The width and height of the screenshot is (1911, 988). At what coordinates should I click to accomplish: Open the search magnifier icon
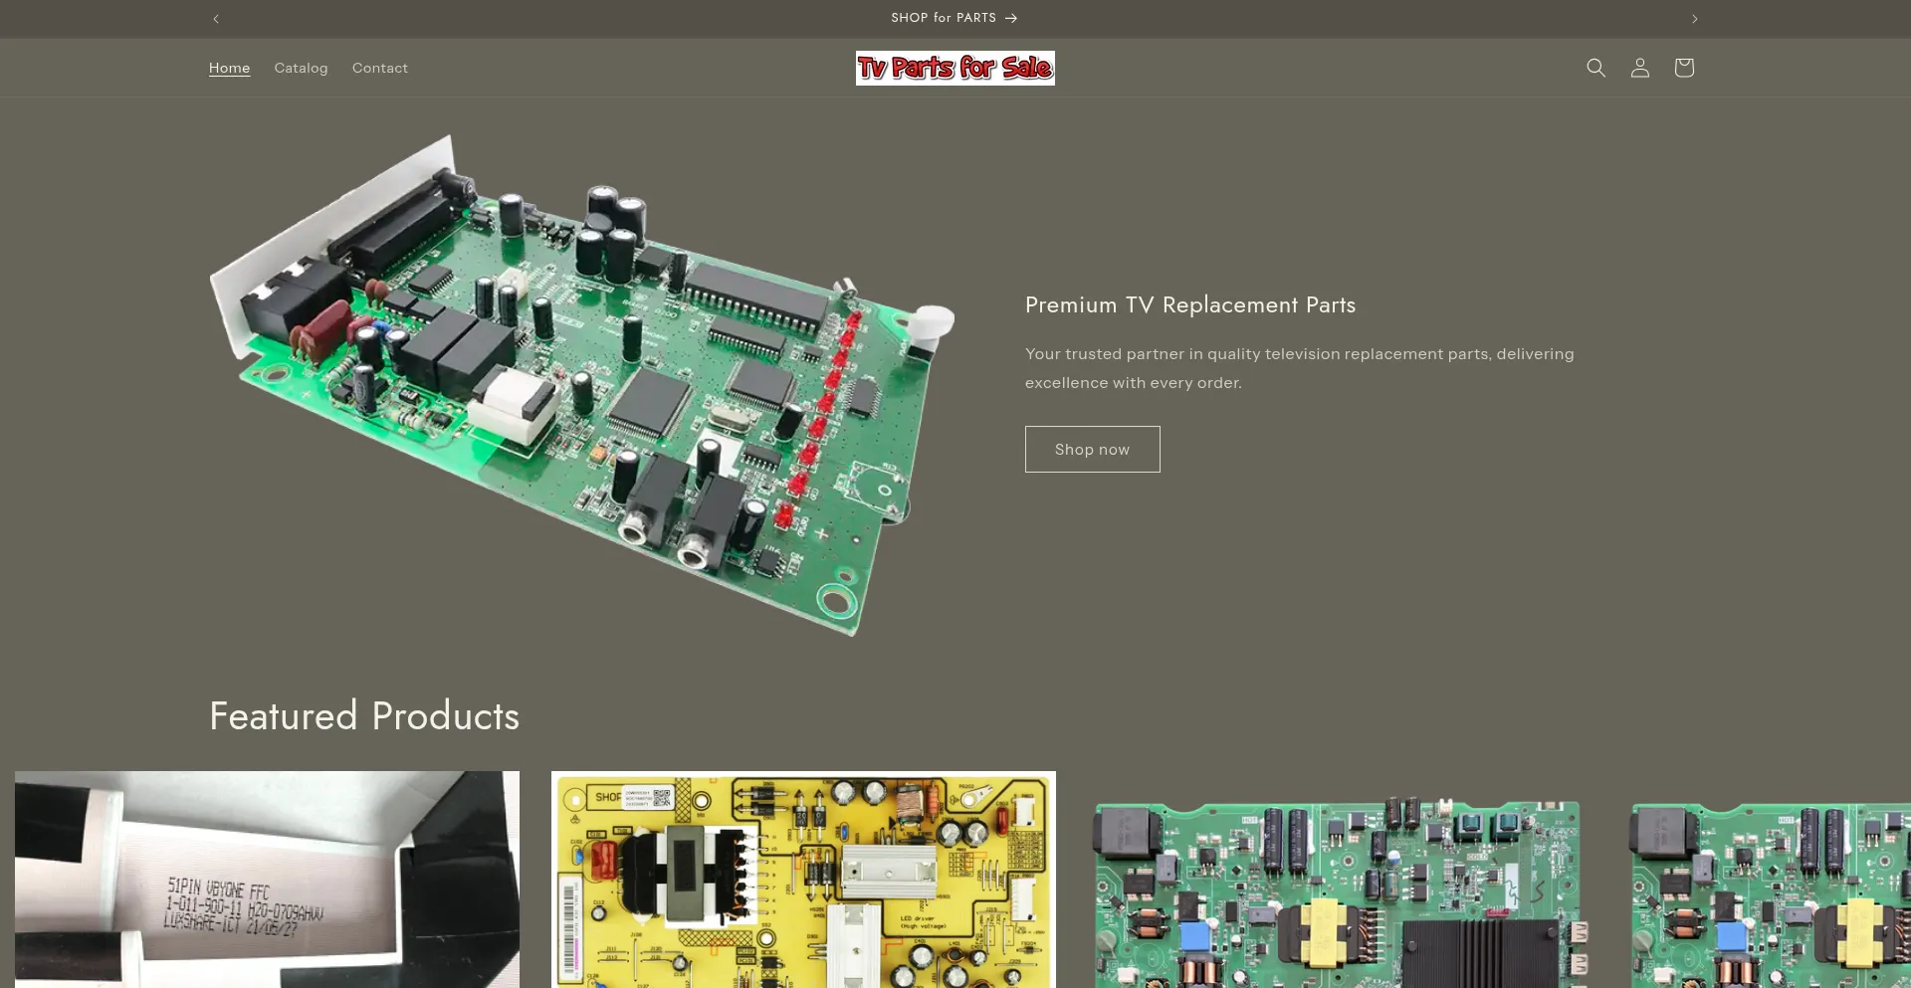point(1595,68)
